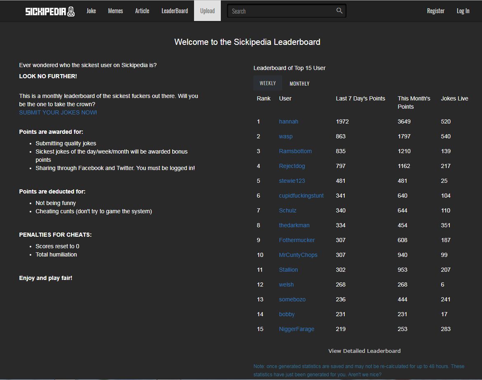The width and height of the screenshot is (482, 380).
Task: Click the Sickipedia logo in the header
Action: click(50, 11)
